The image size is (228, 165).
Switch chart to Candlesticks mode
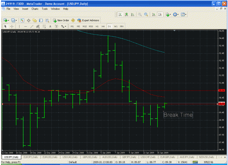126,14
